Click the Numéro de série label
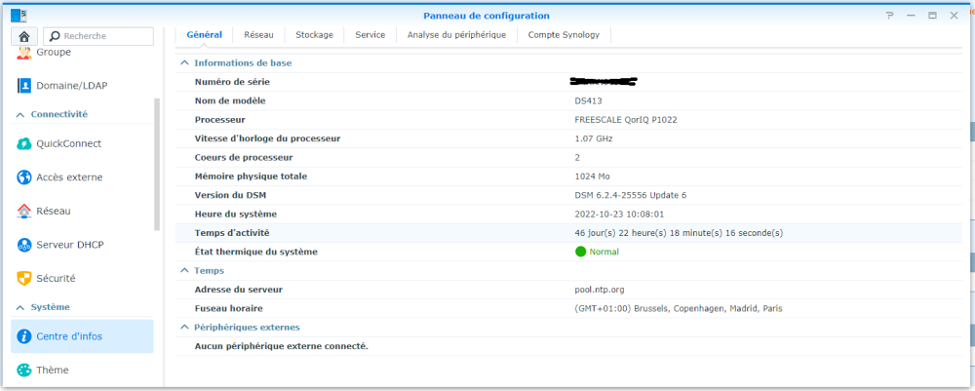The image size is (975, 391). coord(232,82)
